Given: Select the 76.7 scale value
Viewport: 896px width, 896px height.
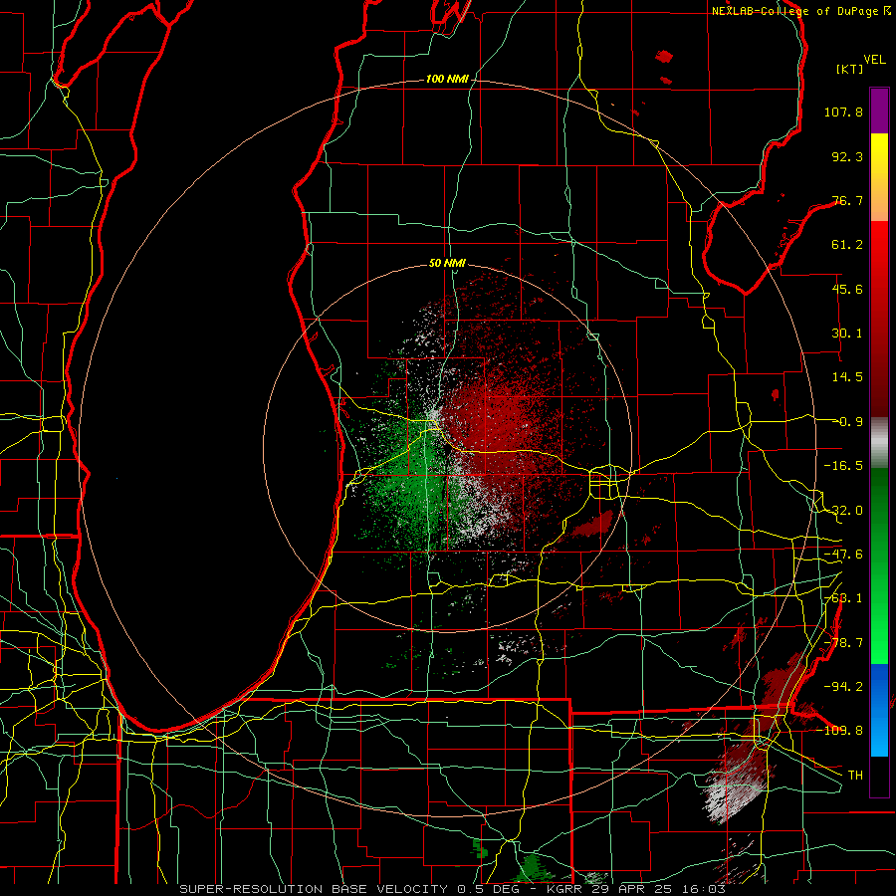Looking at the screenshot, I should tap(847, 200).
